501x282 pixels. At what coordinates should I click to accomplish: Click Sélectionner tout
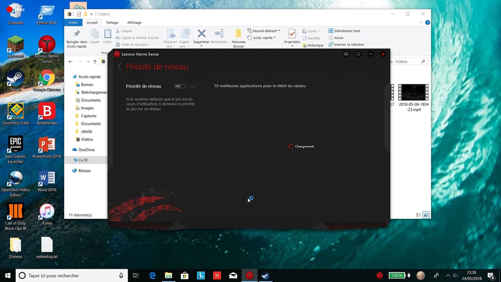[344, 31]
